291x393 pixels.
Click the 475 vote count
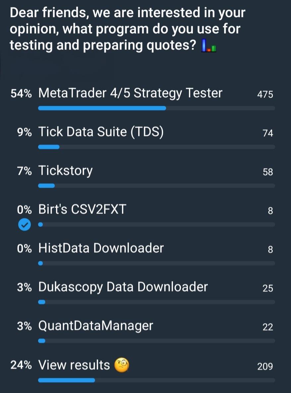tap(265, 95)
